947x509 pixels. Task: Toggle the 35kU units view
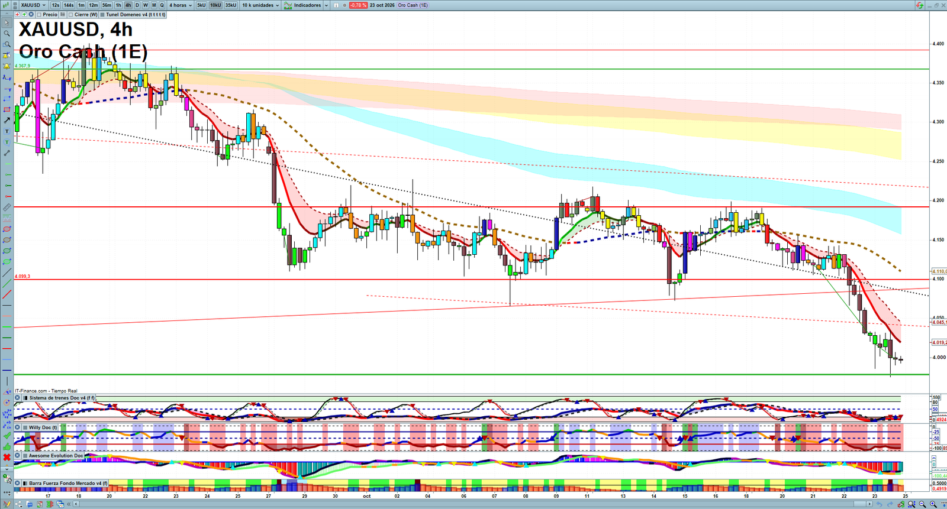point(231,5)
